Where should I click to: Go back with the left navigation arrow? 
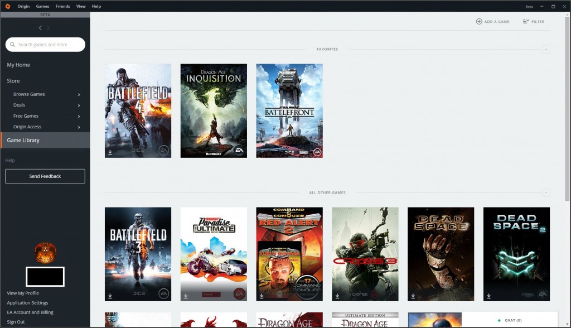(40, 28)
